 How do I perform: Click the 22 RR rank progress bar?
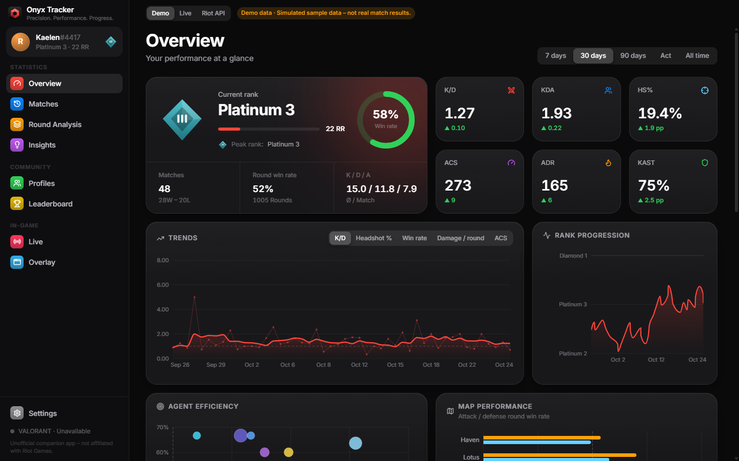coord(269,129)
